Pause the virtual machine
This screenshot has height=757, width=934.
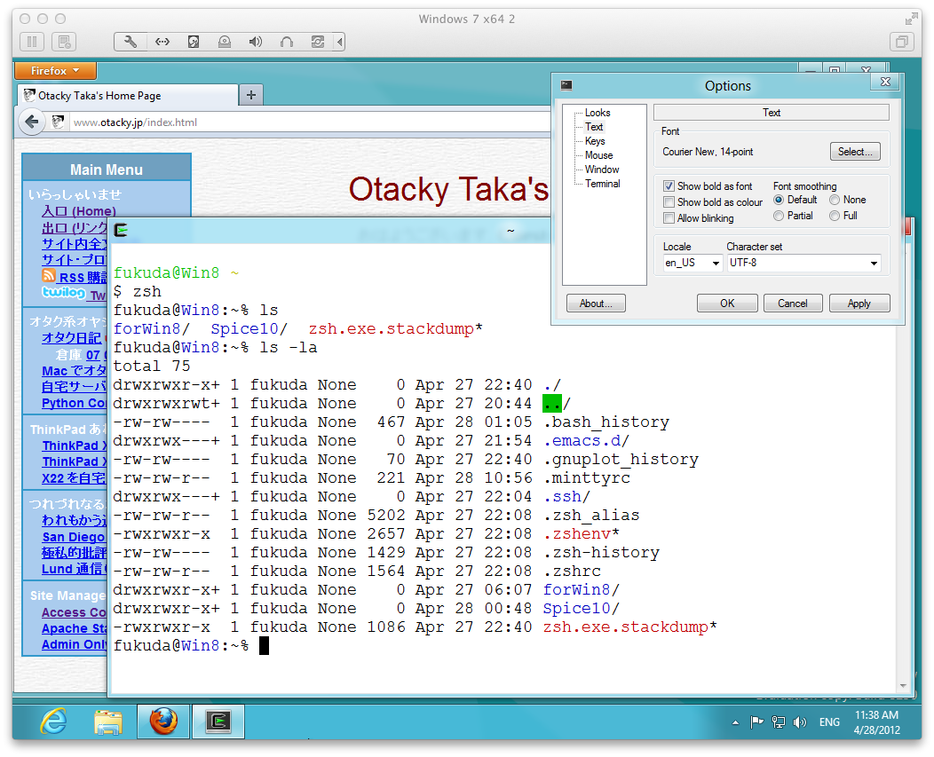coord(32,42)
